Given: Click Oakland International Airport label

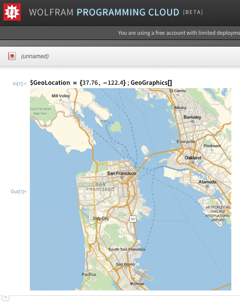Looking at the screenshot, I should click(x=218, y=213).
